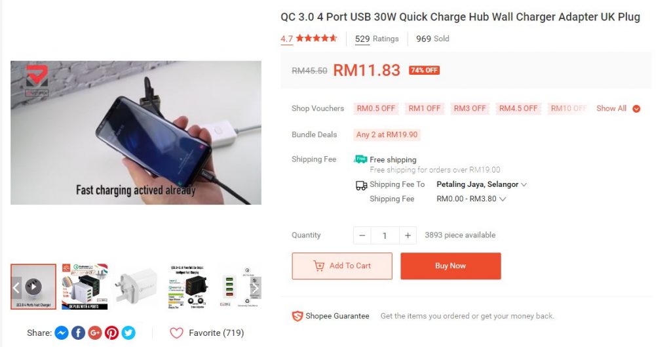Open the Any 2 at RM19.90 bundle deal
The height and width of the screenshot is (347, 671).
tap(387, 134)
